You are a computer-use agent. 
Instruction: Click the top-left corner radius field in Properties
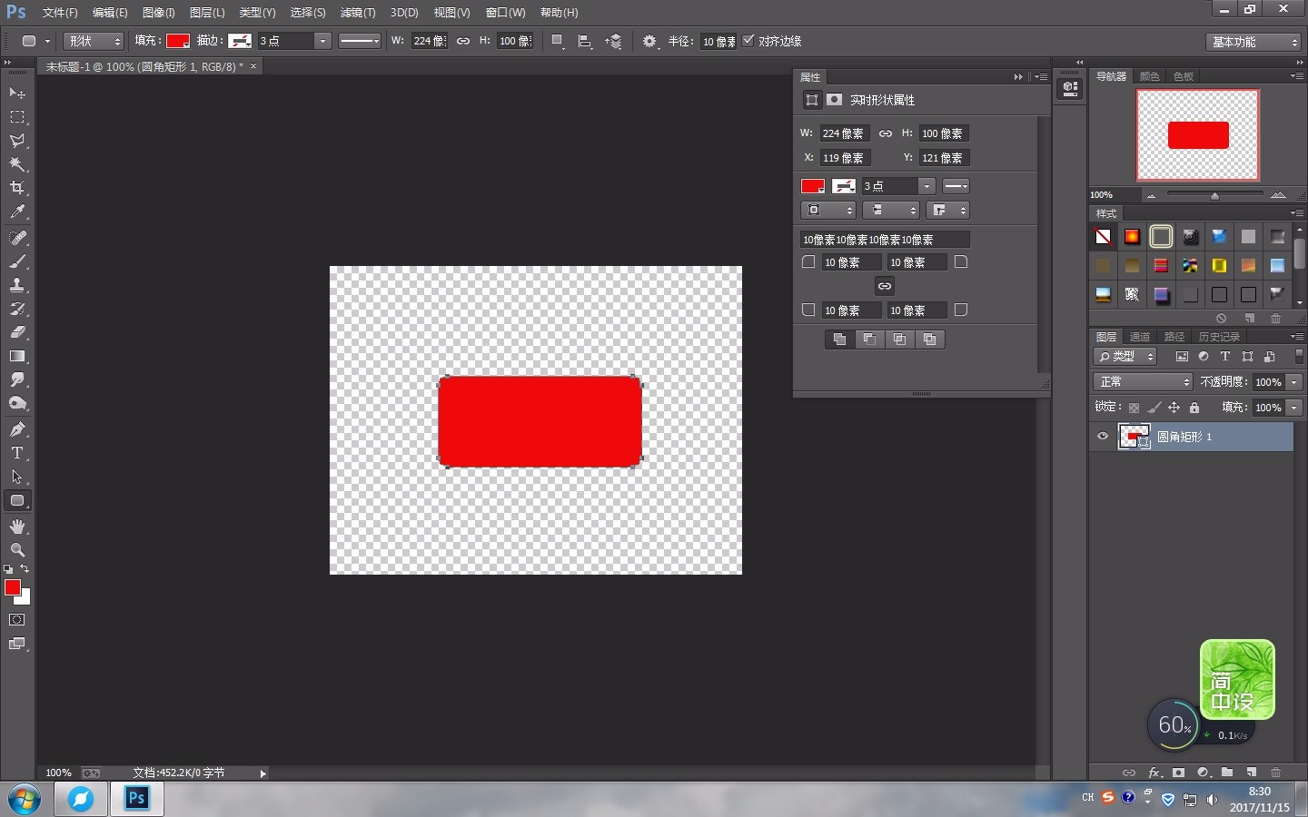coord(851,262)
